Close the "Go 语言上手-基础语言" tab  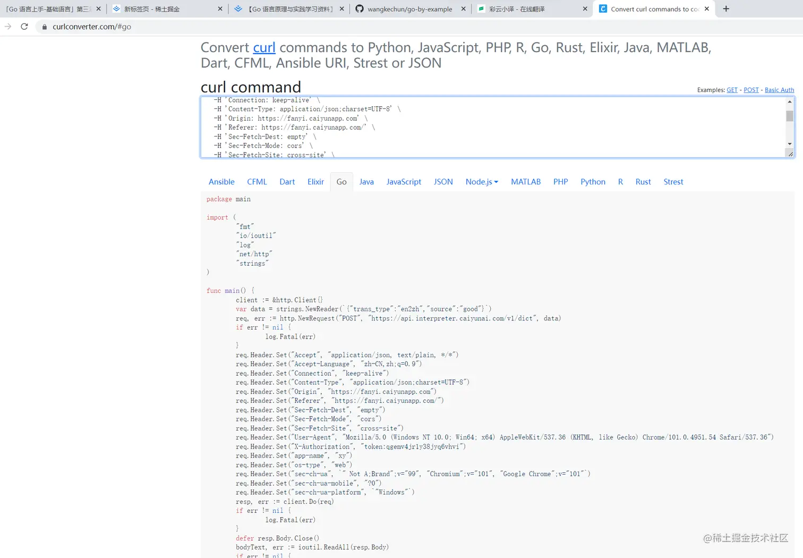point(98,9)
